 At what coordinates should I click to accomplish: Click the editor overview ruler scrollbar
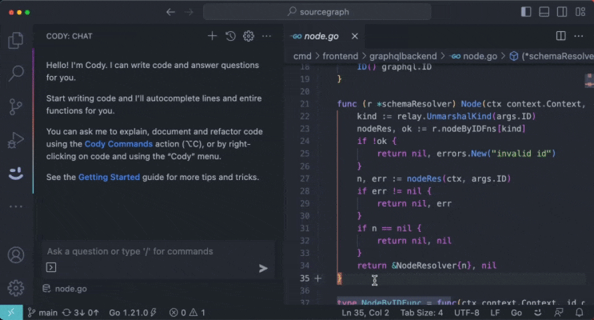pos(589,184)
